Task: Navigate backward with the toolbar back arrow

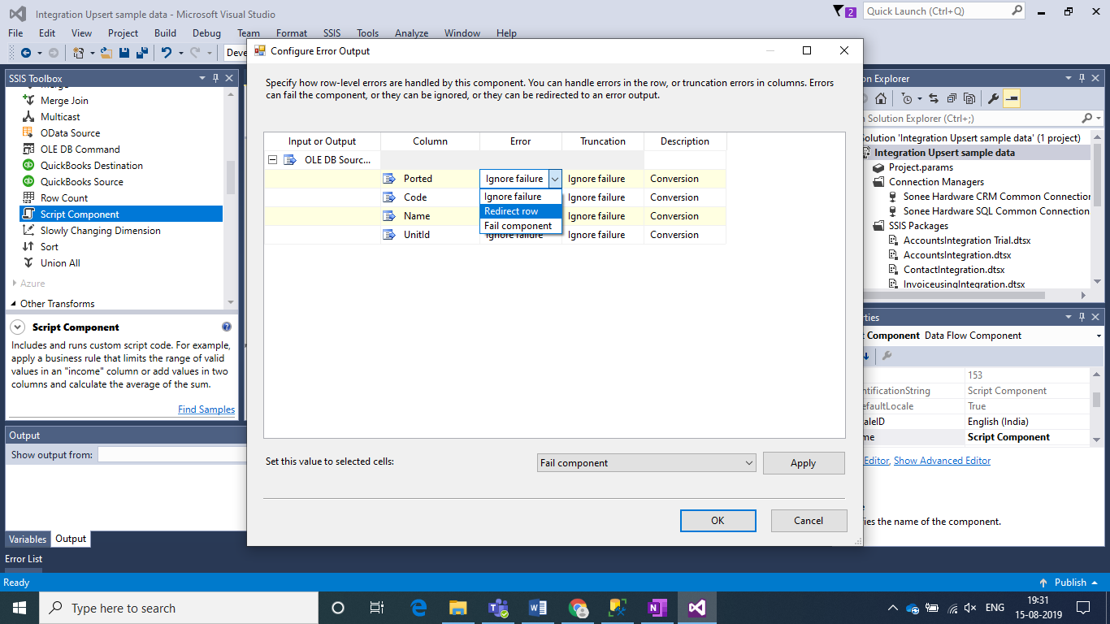Action: click(x=25, y=53)
